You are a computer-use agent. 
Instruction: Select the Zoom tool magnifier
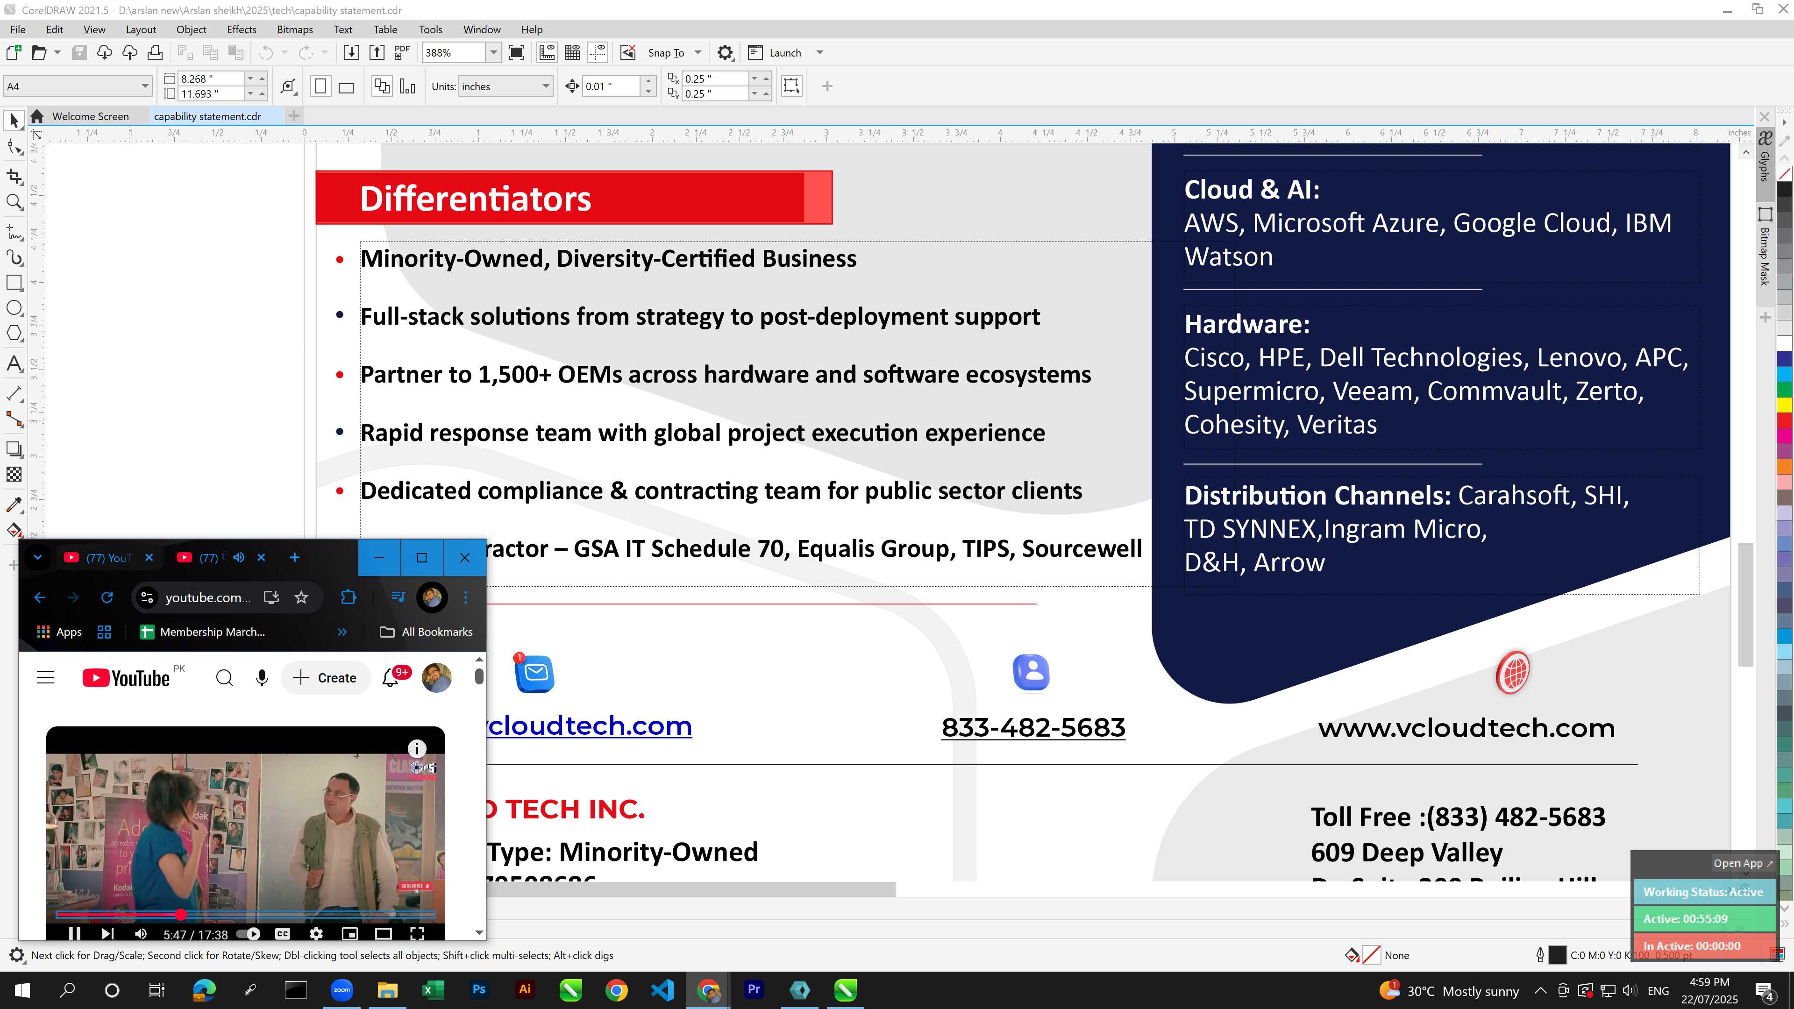pyautogui.click(x=14, y=203)
